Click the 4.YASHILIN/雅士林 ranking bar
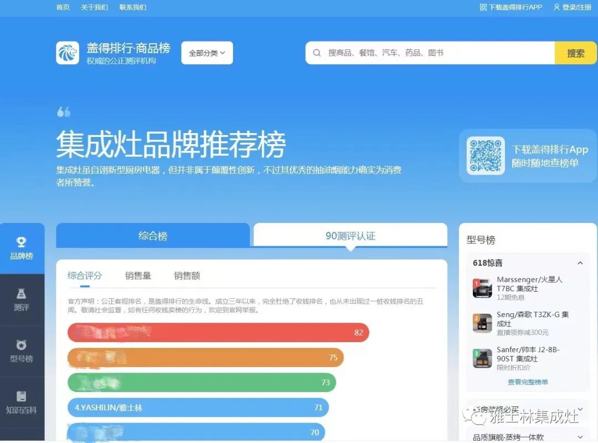Image resolution: width=598 pixels, height=443 pixels. pos(198,408)
